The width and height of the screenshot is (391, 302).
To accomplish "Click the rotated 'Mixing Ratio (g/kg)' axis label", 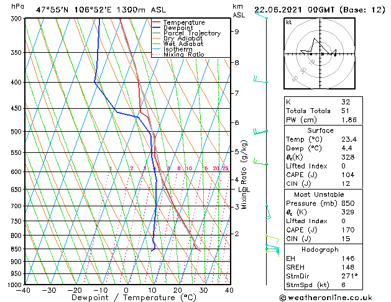I will point(244,175).
